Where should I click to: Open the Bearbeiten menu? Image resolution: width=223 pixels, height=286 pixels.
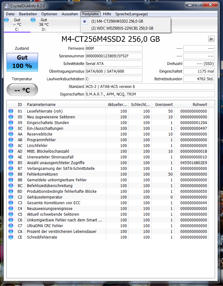tap(28, 14)
